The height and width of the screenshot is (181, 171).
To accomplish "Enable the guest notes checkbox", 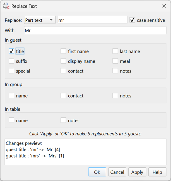I will (x=115, y=71).
